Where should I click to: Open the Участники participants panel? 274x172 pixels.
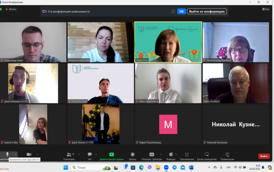click(x=69, y=156)
